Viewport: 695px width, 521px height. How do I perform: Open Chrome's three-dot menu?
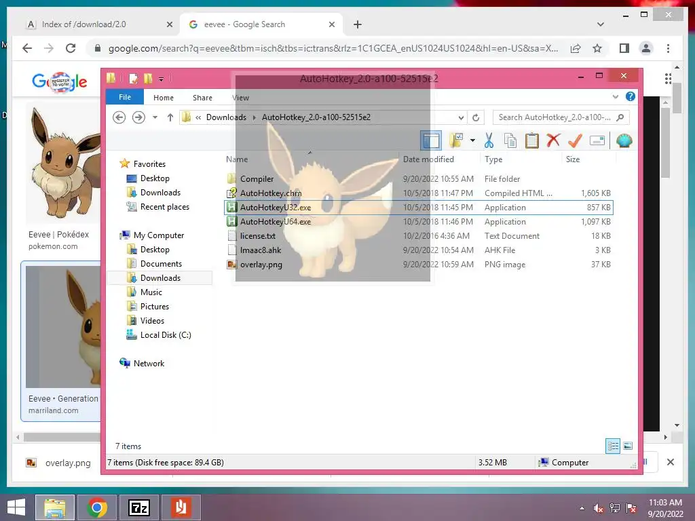pyautogui.click(x=668, y=48)
